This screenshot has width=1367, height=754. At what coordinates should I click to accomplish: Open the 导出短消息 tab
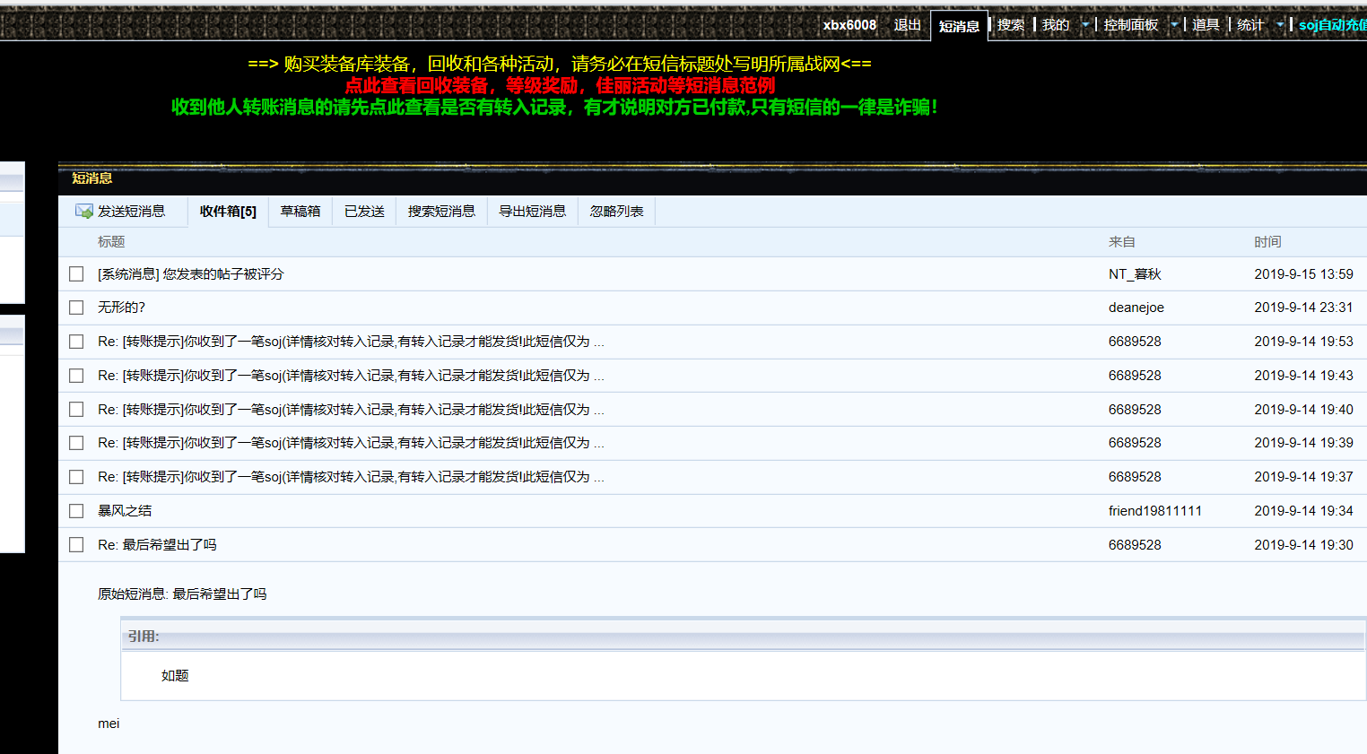[532, 212]
